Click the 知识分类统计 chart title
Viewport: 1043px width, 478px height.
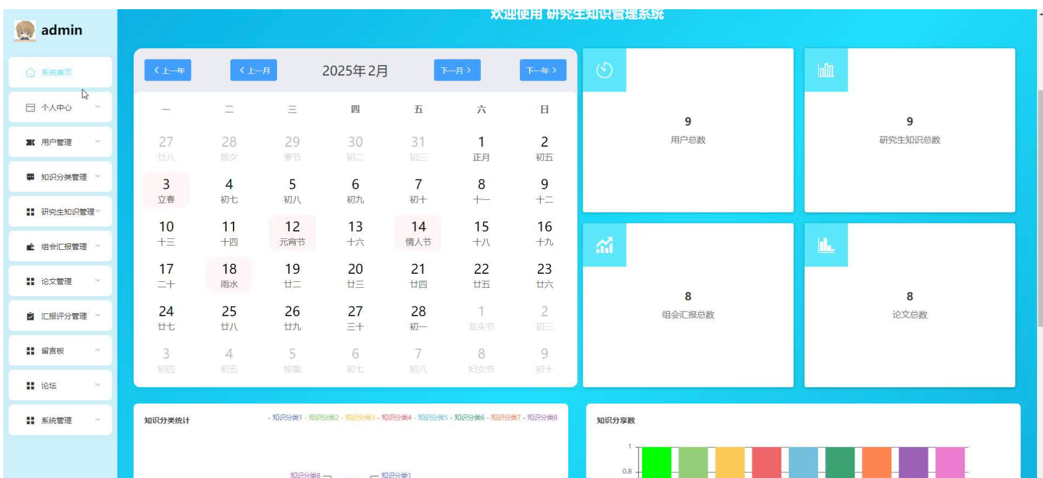point(167,421)
